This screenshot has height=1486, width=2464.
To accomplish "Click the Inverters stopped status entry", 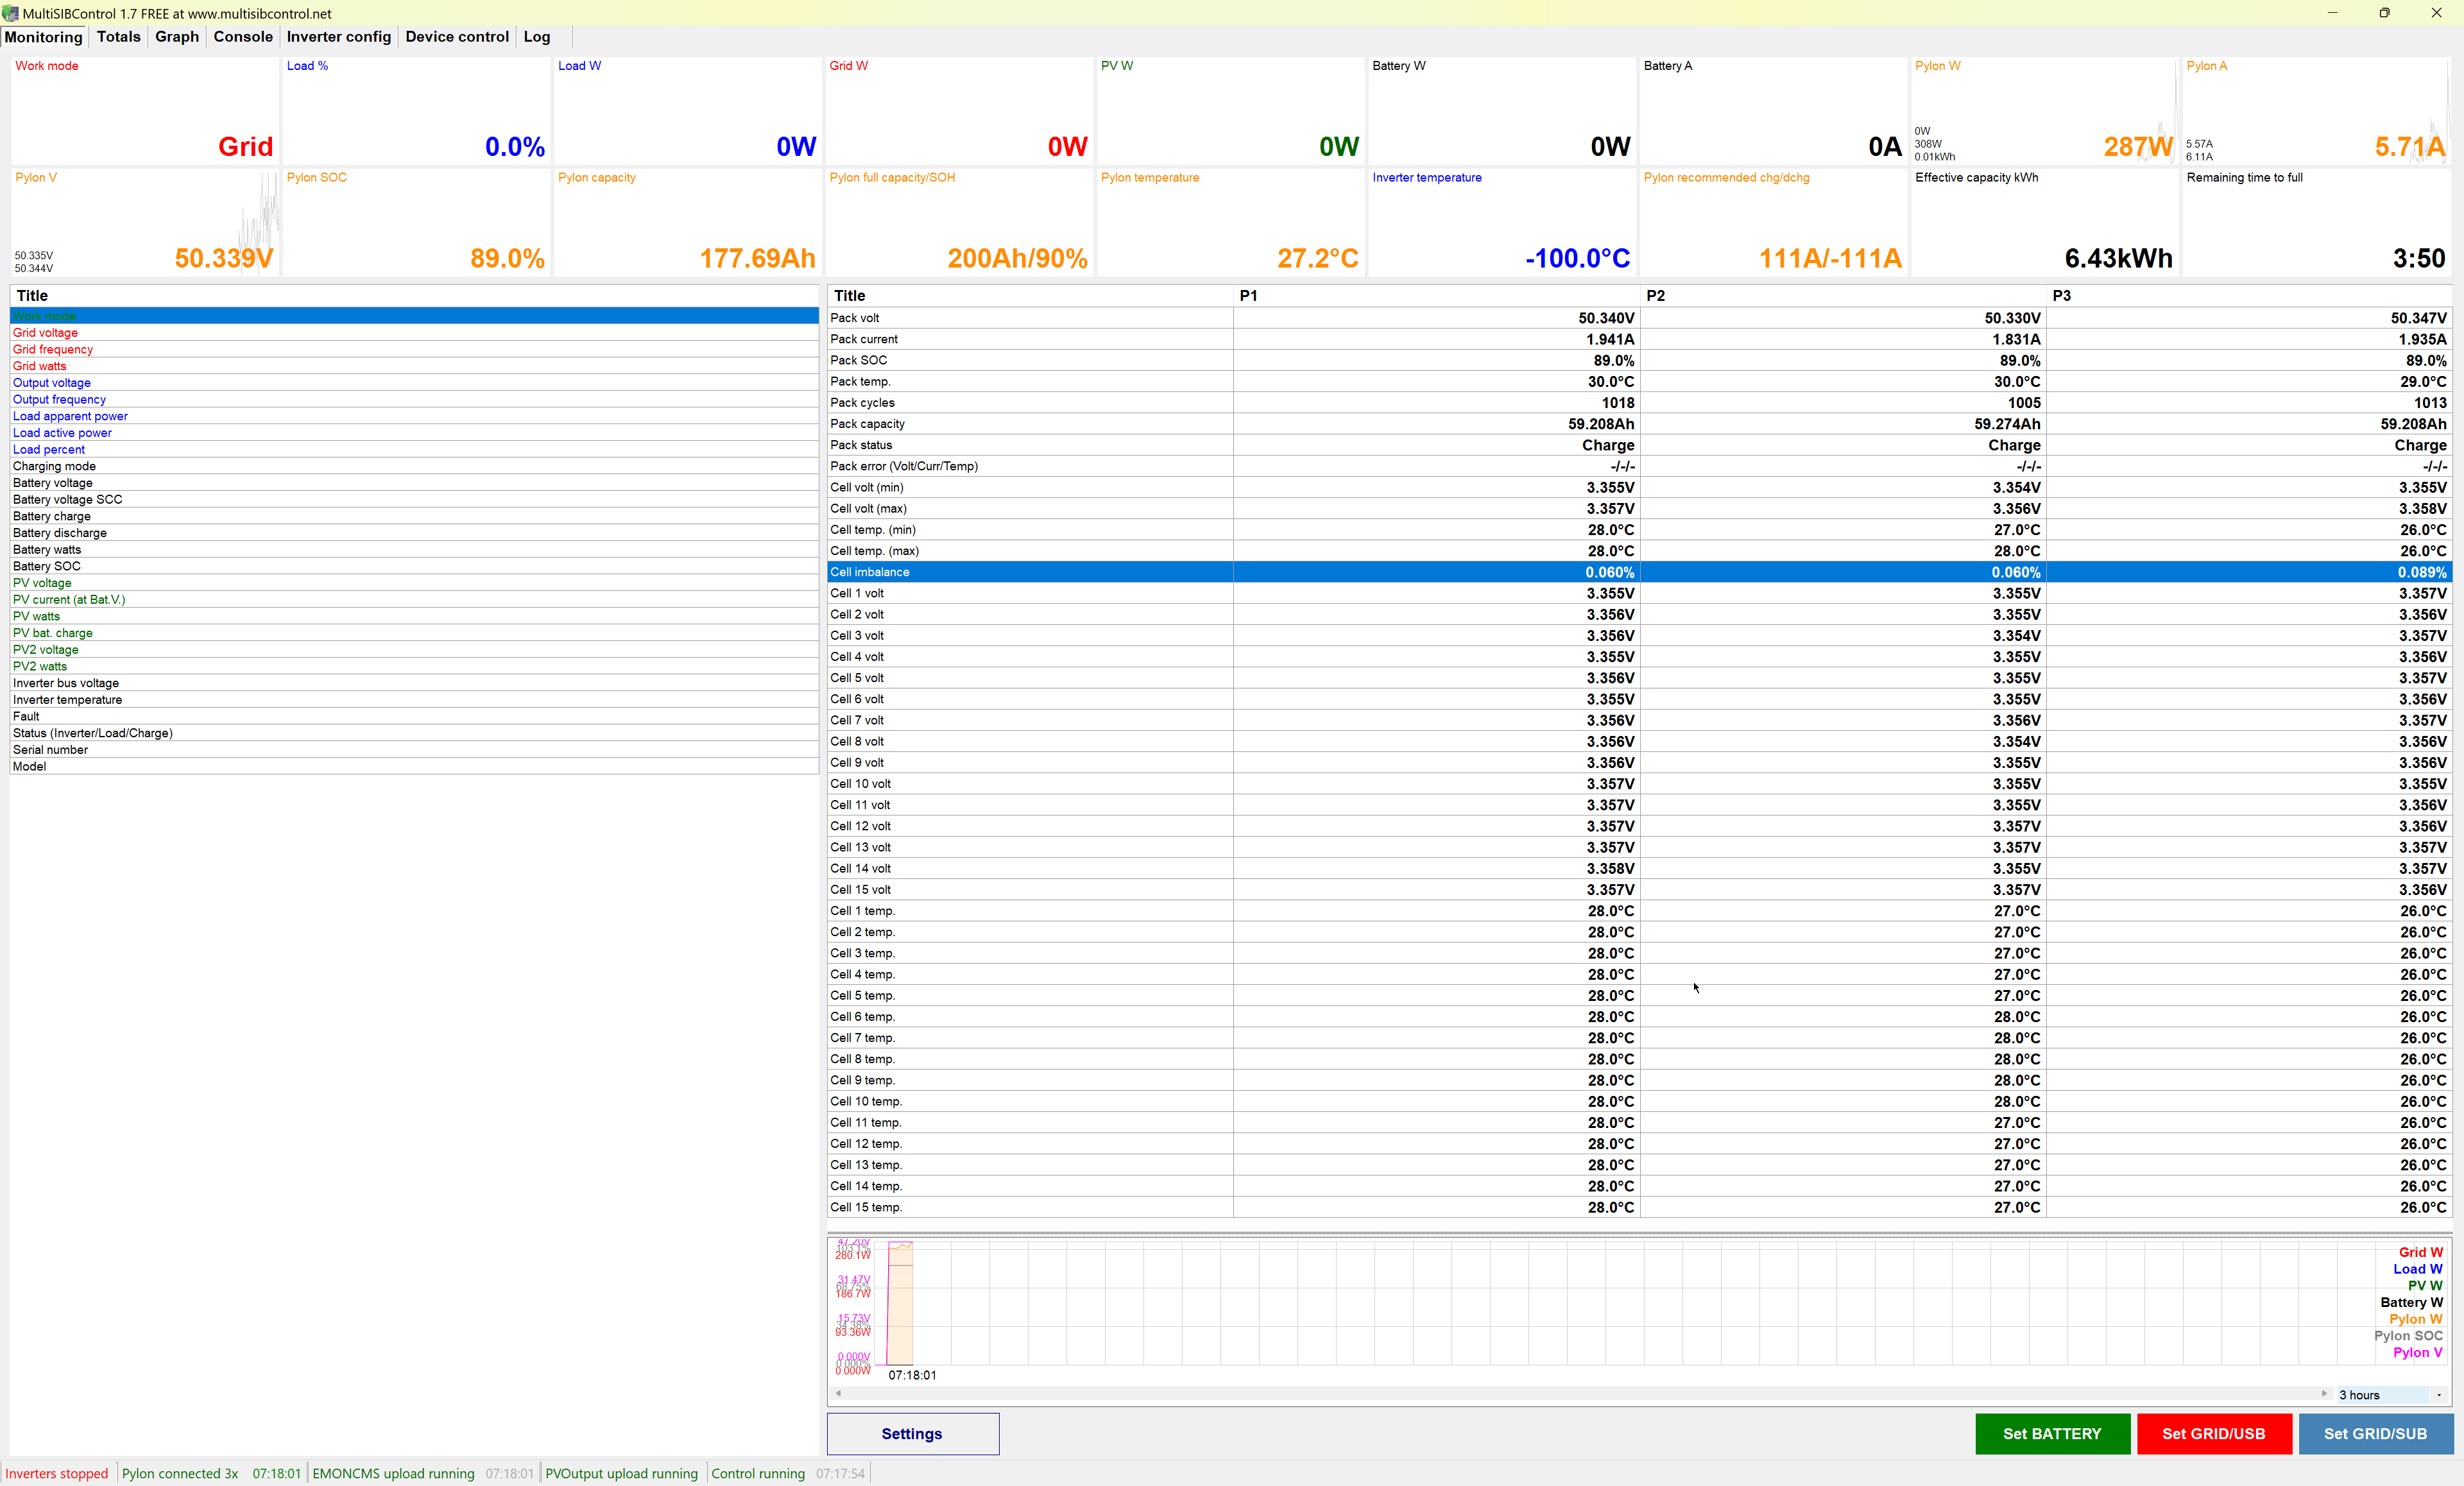I will tap(57, 1474).
